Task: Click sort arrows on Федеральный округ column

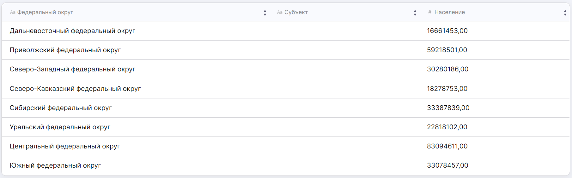Action: click(265, 13)
